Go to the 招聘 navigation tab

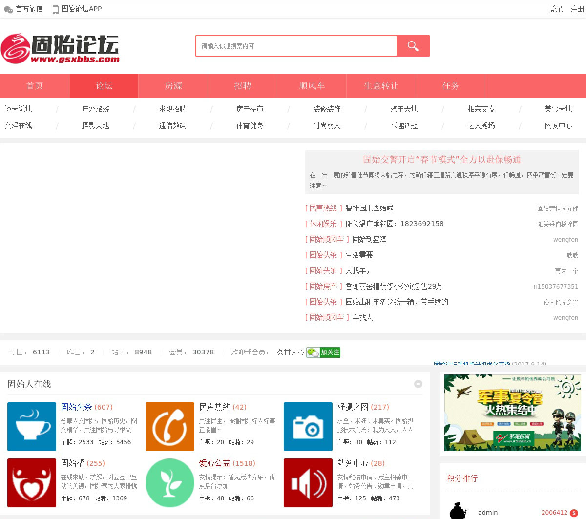242,86
